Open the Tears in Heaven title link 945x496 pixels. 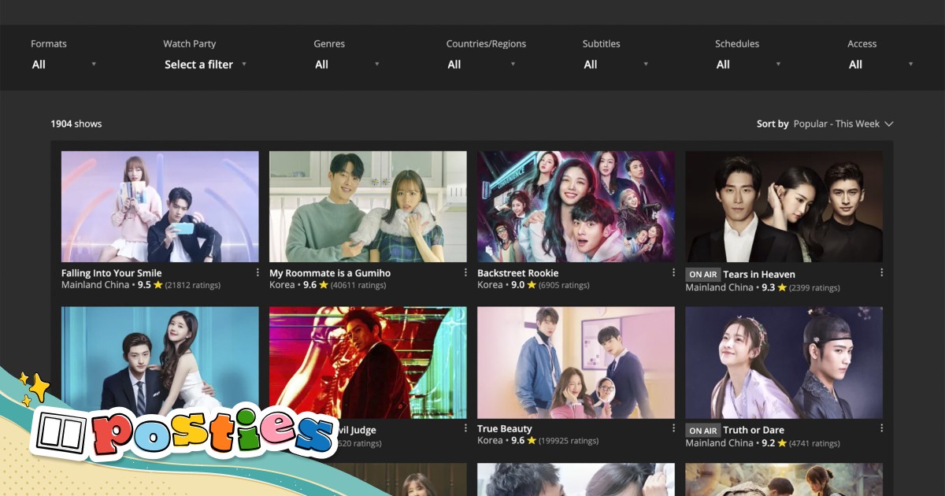[x=759, y=275]
